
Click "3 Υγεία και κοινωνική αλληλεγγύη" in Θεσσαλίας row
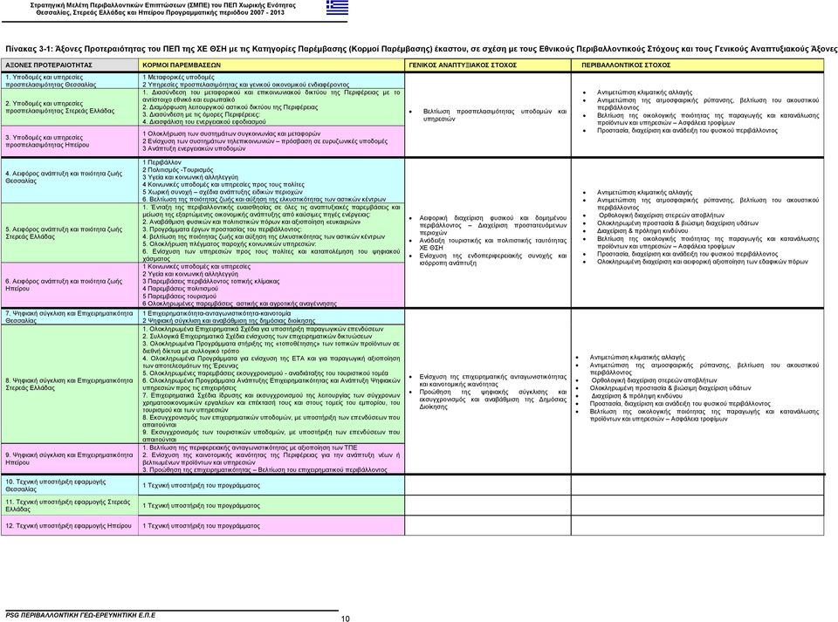[x=190, y=177]
